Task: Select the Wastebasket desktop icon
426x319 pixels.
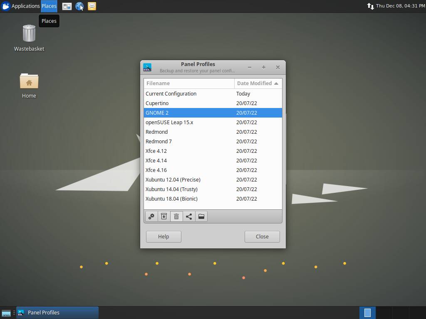Action: (29, 38)
